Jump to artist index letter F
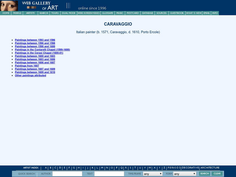The image size is (236, 177). click(69, 168)
